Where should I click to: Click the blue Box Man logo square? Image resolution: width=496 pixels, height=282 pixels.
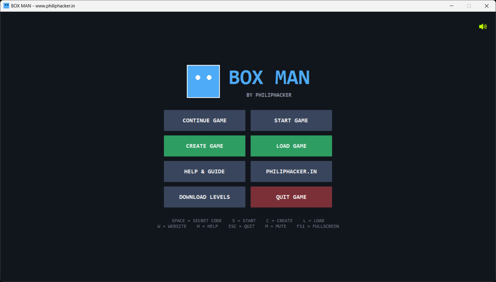click(203, 82)
